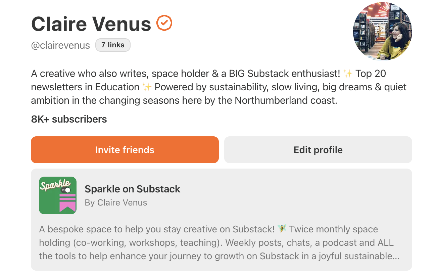Open the truncated publication description text
Viewport: 439px width, 272px height.
pyautogui.click(x=219, y=243)
